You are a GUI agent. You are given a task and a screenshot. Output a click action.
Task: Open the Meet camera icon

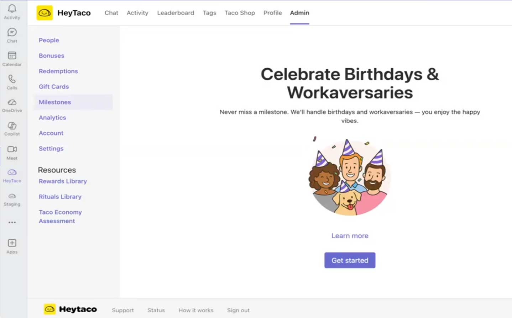[12, 149]
